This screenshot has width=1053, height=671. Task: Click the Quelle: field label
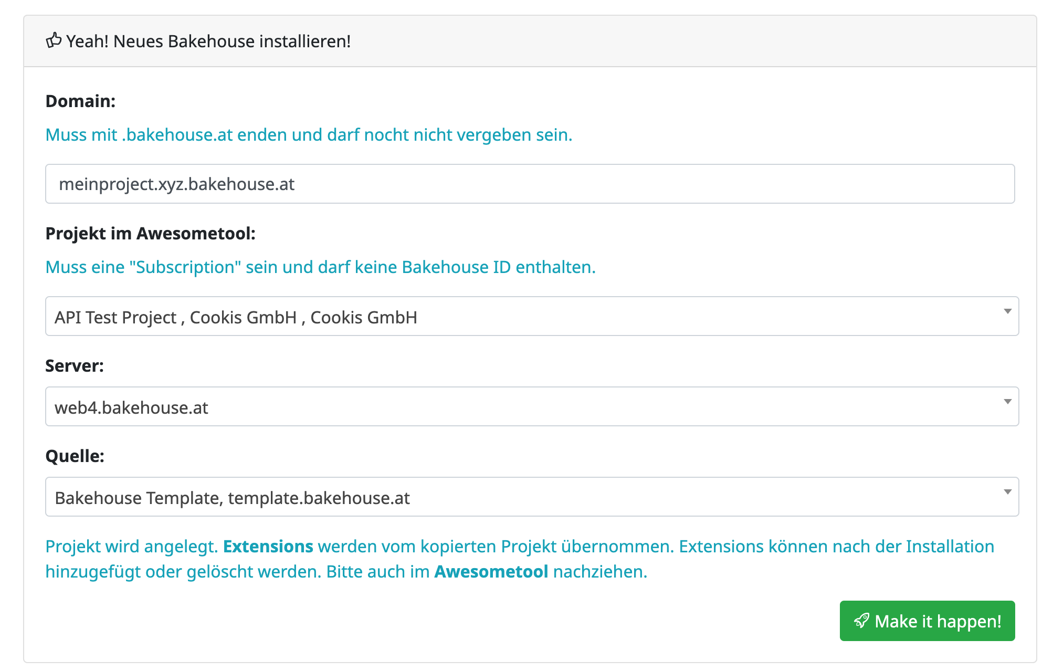coord(75,456)
